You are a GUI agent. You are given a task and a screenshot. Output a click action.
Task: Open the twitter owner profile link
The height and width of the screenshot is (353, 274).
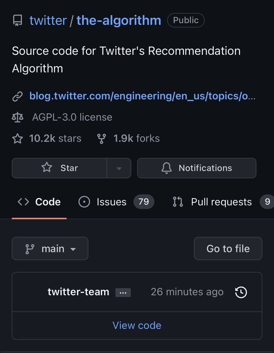tap(48, 20)
